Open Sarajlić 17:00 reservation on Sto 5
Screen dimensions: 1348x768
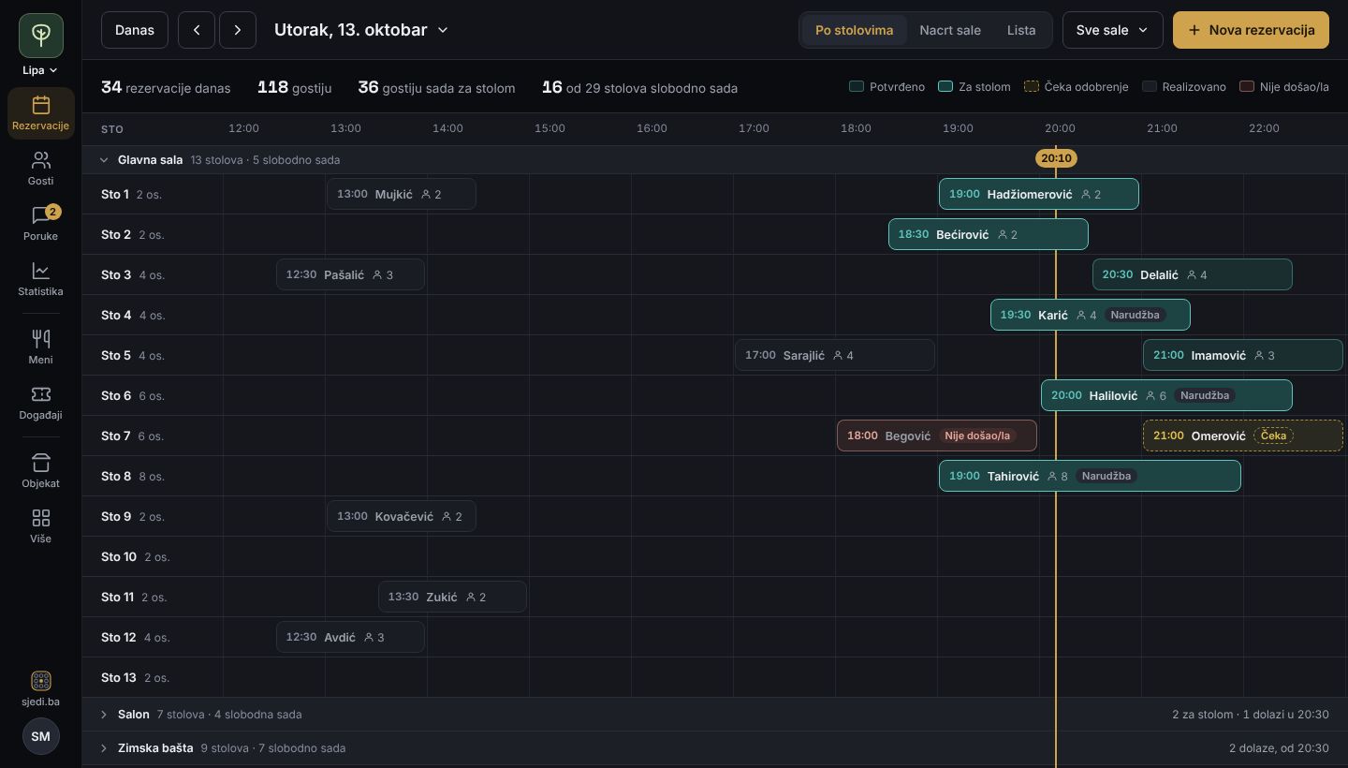(835, 355)
